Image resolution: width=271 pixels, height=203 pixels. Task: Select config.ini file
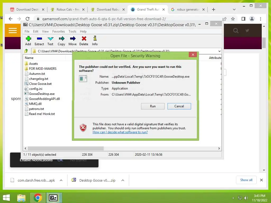(x=34, y=89)
